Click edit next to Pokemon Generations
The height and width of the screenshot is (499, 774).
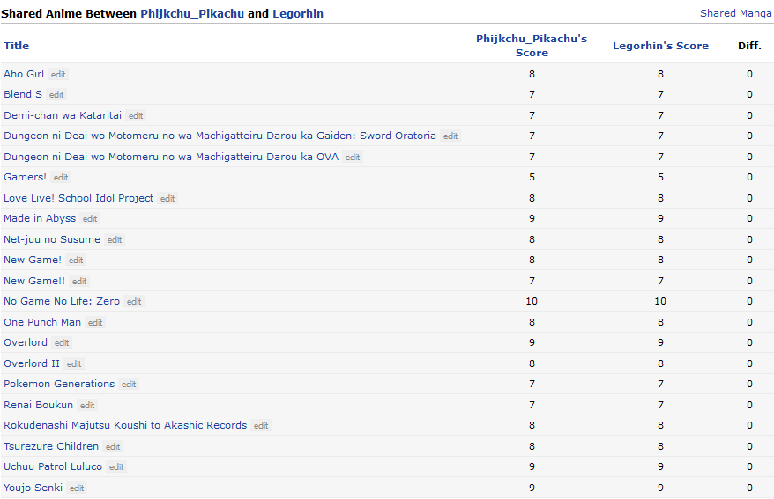[129, 385]
